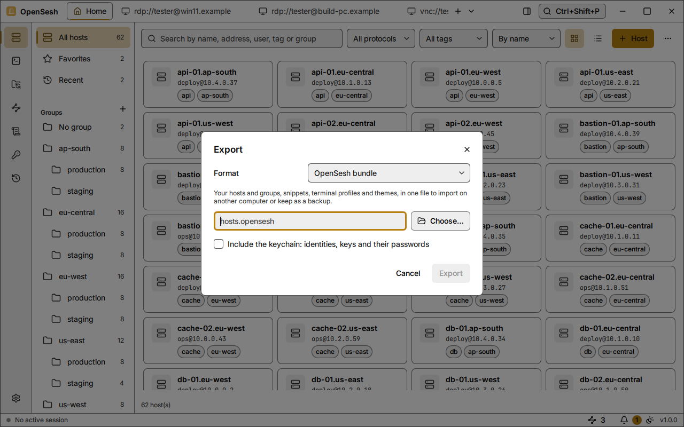The height and width of the screenshot is (427, 684).
Task: Open the Format dropdown showing OpenSesh bundle
Action: point(389,173)
